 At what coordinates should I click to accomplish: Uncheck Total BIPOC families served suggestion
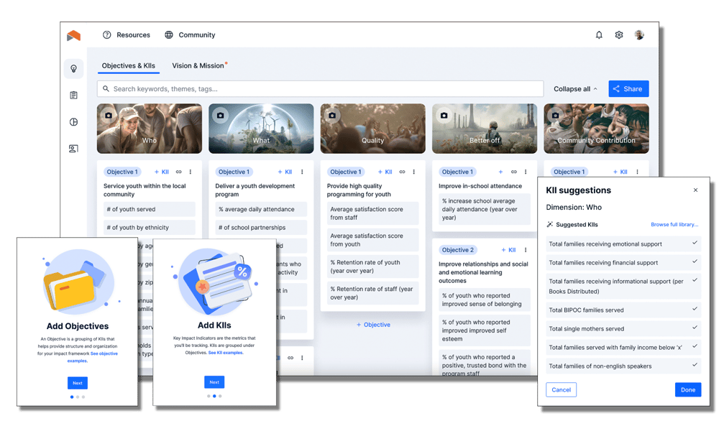694,310
